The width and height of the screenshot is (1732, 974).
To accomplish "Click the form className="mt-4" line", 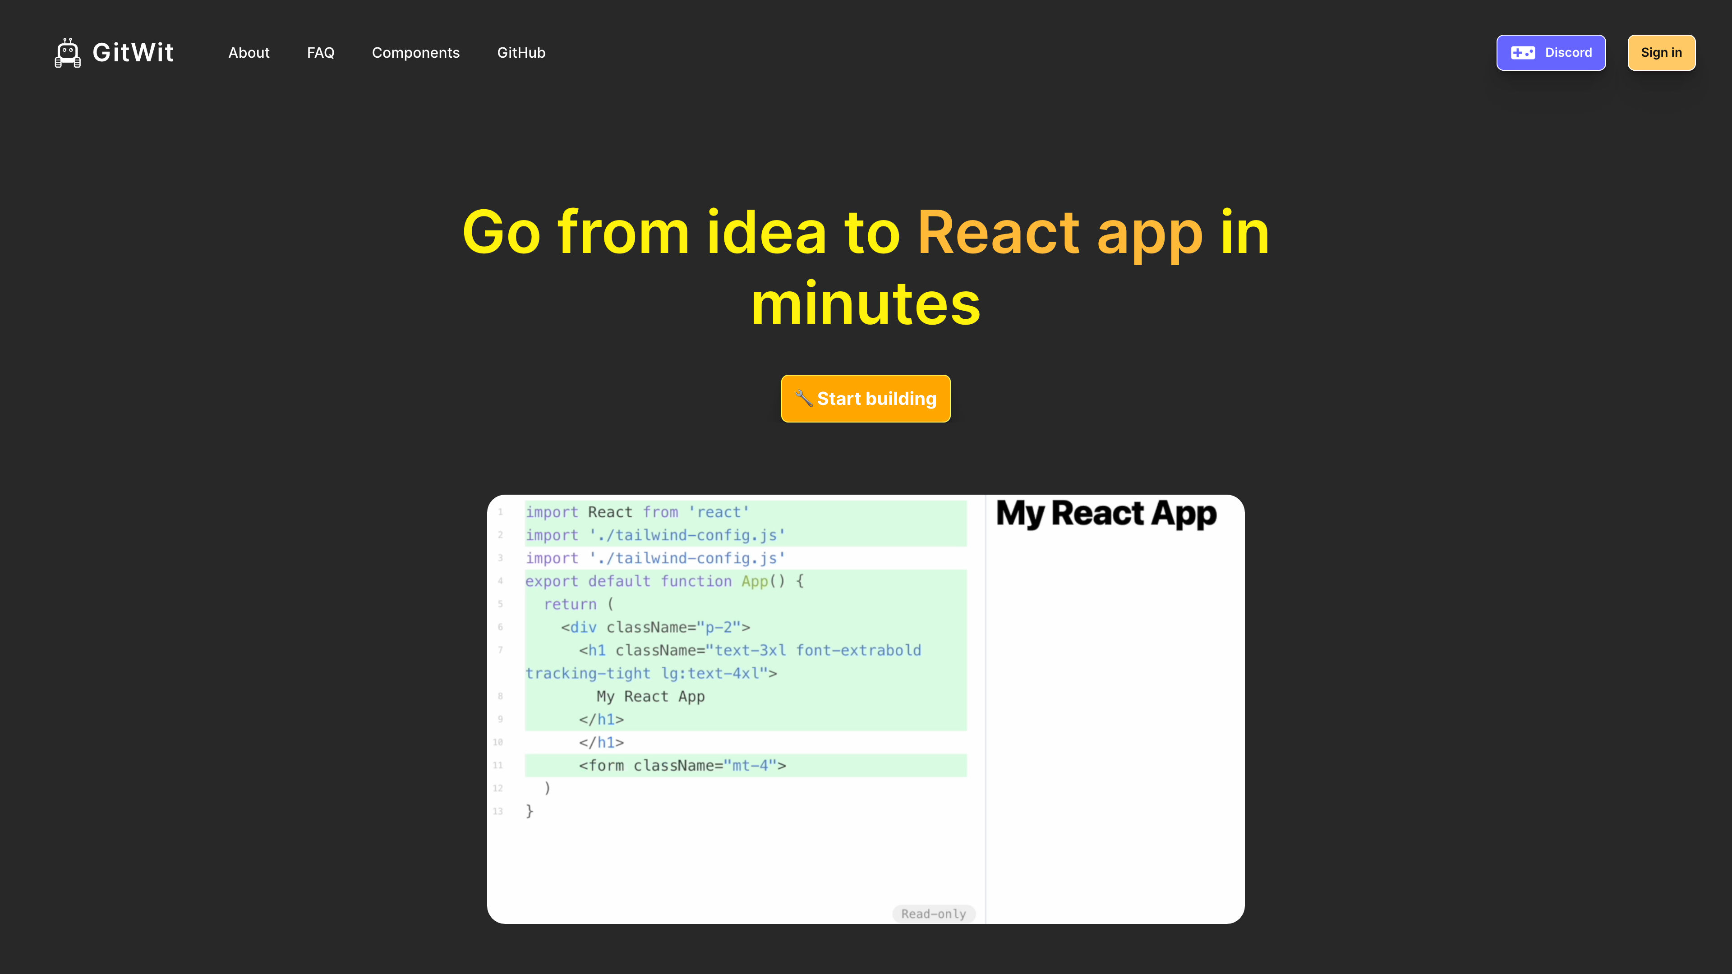I will (682, 765).
